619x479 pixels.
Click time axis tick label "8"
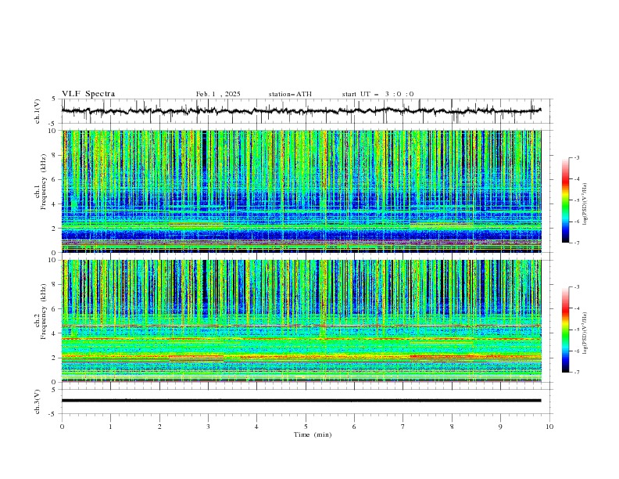click(452, 427)
